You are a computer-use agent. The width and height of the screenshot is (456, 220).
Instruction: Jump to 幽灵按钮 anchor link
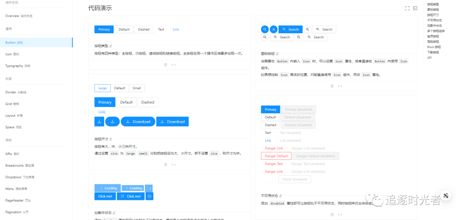433,36
